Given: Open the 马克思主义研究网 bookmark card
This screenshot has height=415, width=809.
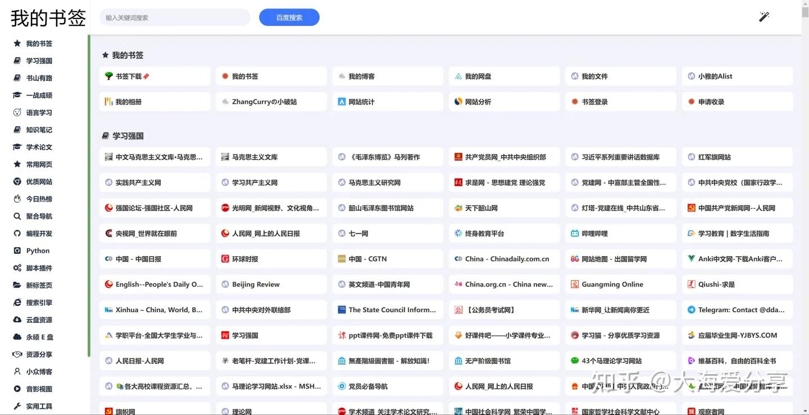Looking at the screenshot, I should (388, 183).
